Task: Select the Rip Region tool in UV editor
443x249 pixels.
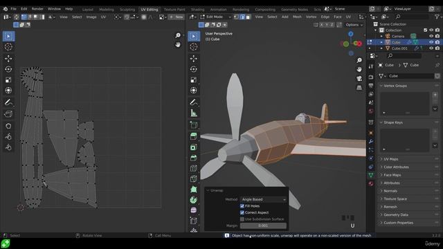Action: click(x=8, y=114)
